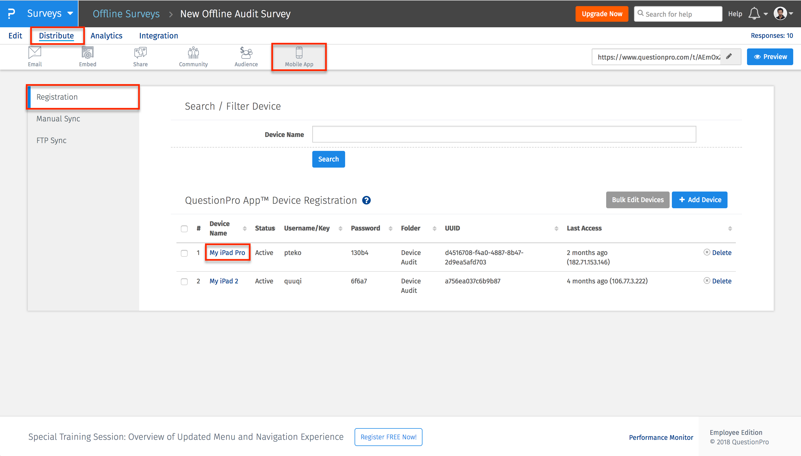This screenshot has width=801, height=456.
Task: Switch to the Edit tab
Action: [15, 35]
